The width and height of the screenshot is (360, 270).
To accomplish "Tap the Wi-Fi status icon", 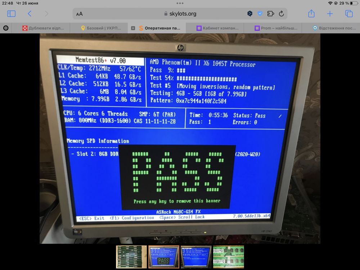I will point(330,3).
